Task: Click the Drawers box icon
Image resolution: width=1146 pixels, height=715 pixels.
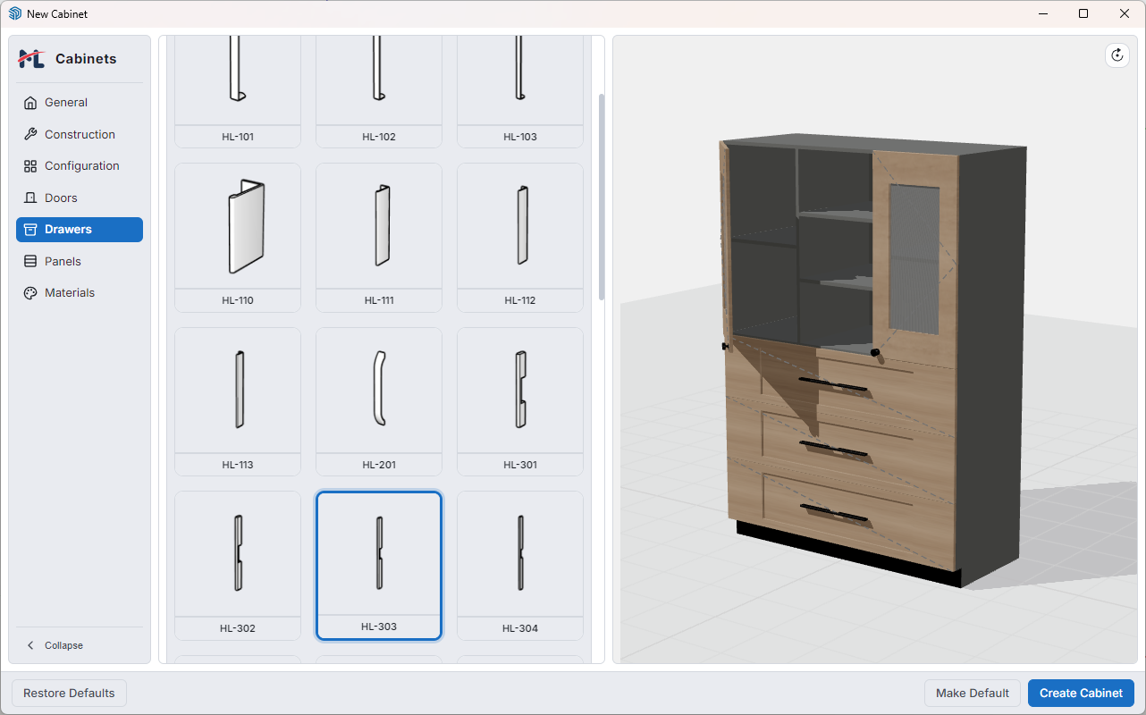Action: [30, 230]
